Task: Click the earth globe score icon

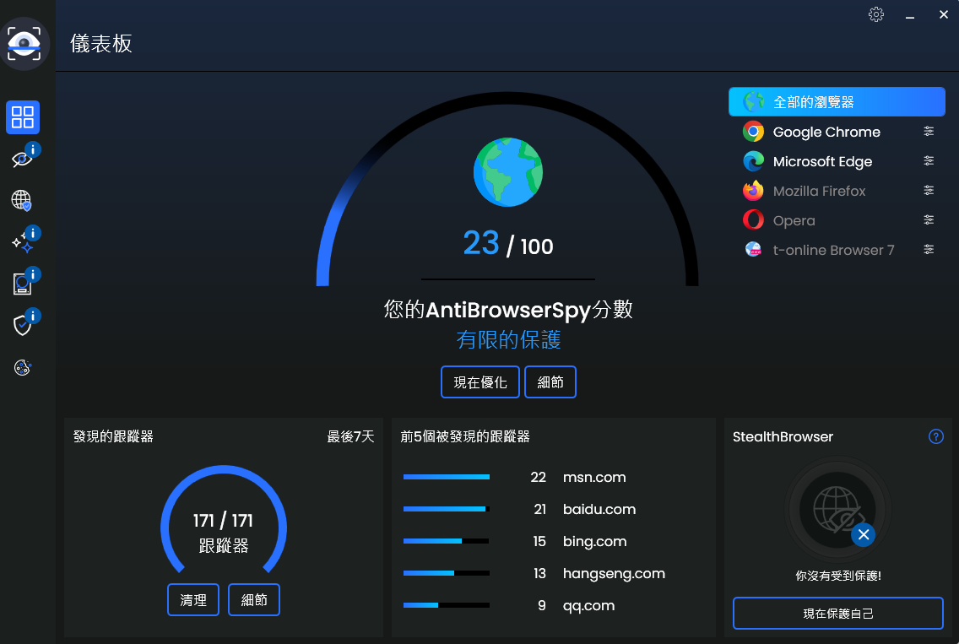Action: [507, 172]
